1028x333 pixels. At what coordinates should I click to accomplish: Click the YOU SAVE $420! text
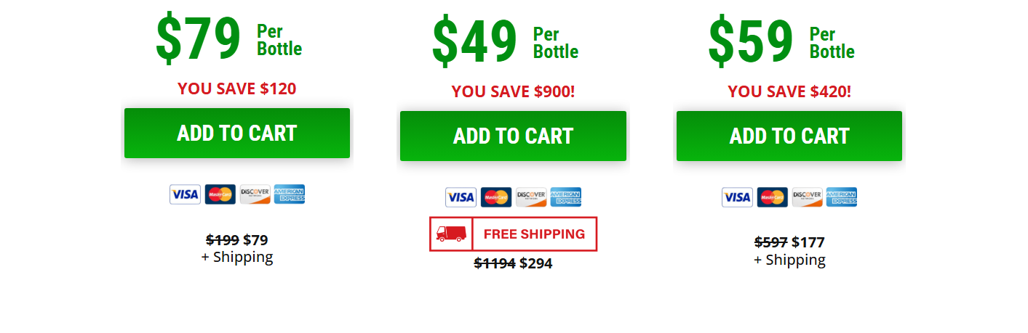click(x=789, y=92)
